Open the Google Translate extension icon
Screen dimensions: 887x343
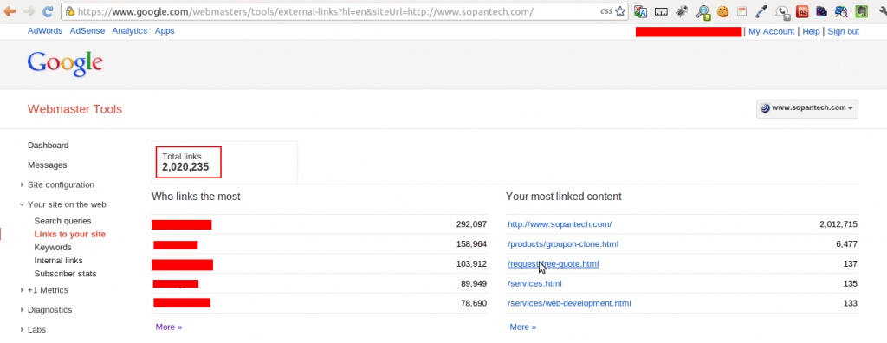click(x=640, y=11)
